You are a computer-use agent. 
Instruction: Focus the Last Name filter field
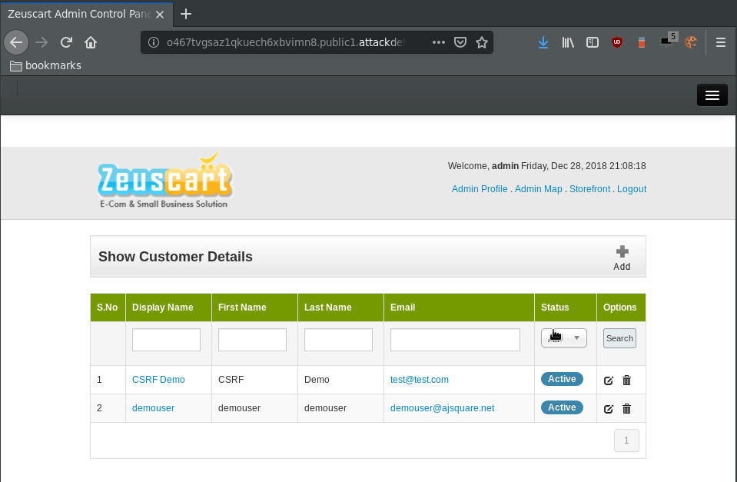tap(338, 340)
